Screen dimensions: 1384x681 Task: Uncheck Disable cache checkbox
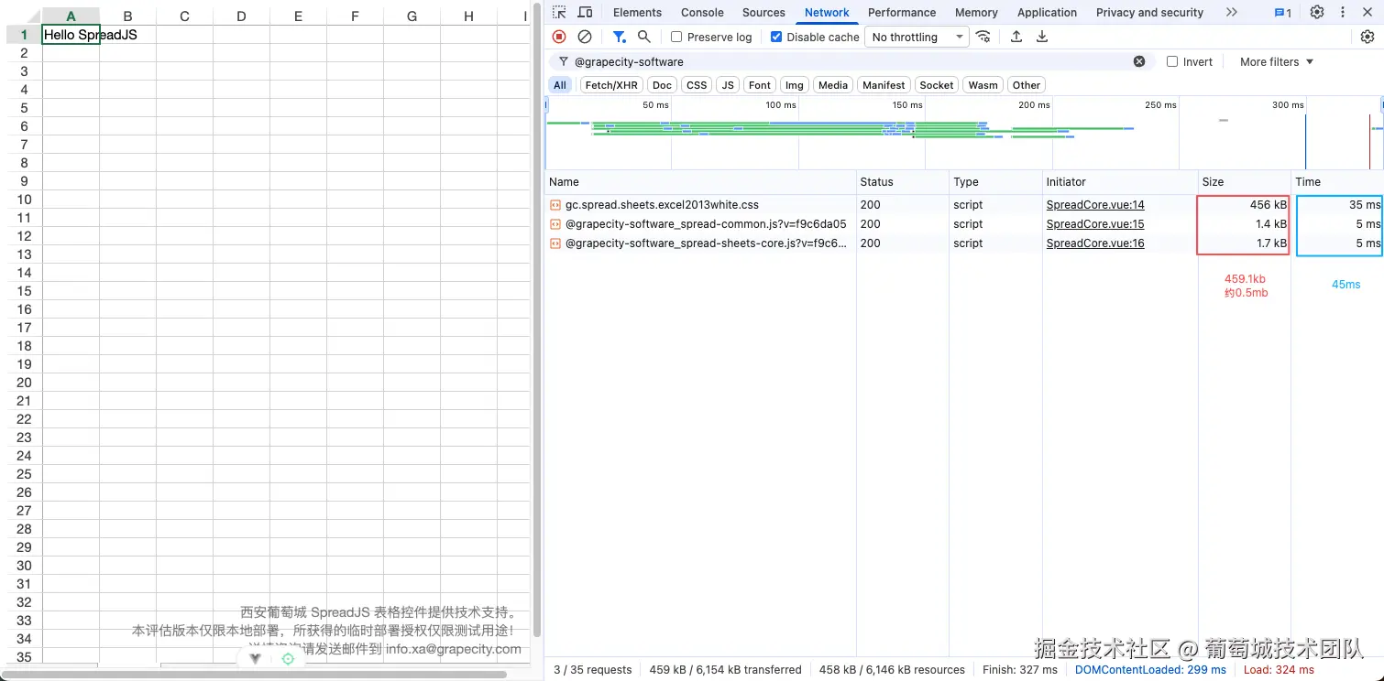[776, 38]
